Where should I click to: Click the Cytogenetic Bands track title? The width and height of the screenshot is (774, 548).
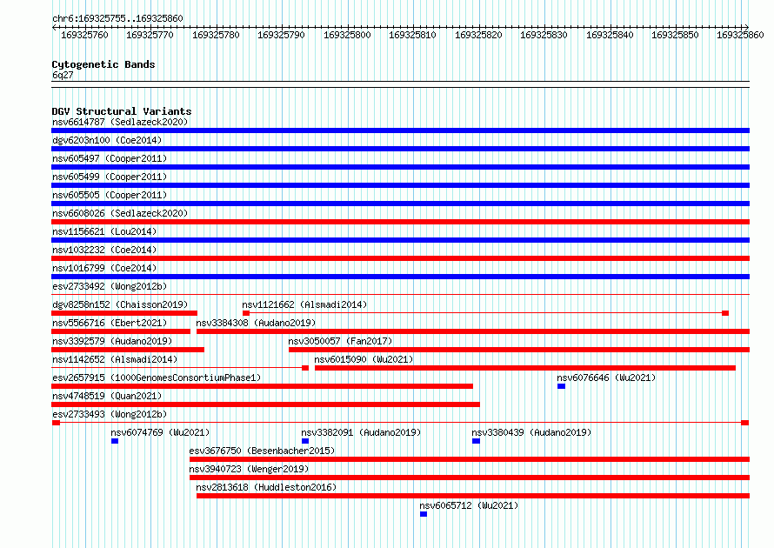(103, 64)
